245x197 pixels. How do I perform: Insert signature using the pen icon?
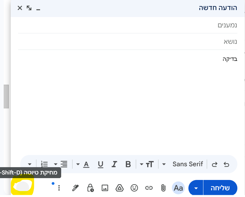click(75, 188)
